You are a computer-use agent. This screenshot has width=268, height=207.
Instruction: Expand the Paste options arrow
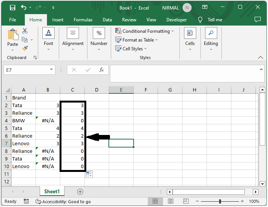[13, 50]
